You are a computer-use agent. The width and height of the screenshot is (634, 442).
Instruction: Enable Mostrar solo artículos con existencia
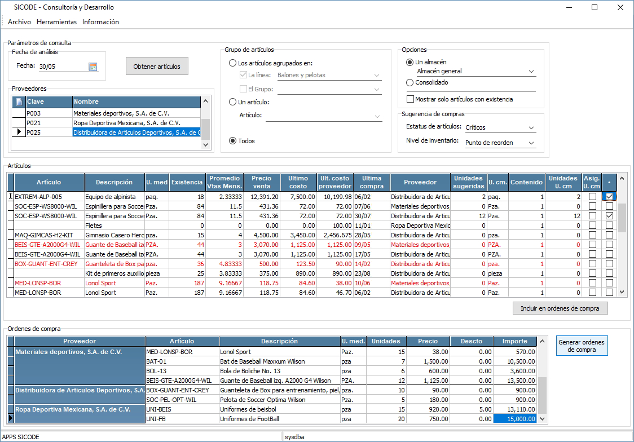point(410,99)
